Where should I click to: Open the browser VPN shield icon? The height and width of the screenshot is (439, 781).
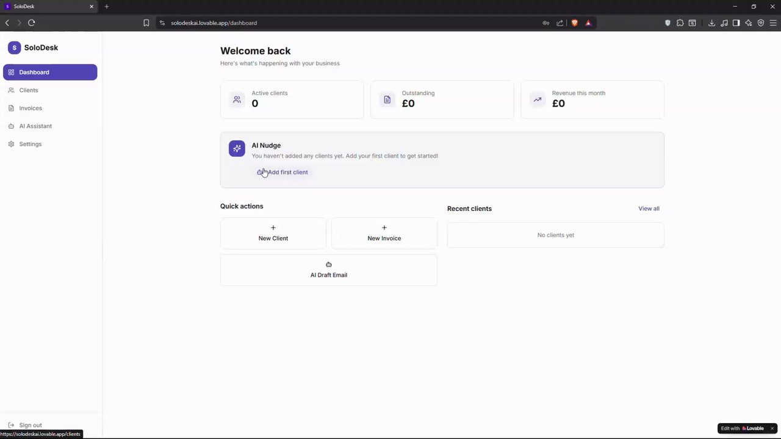[761, 23]
